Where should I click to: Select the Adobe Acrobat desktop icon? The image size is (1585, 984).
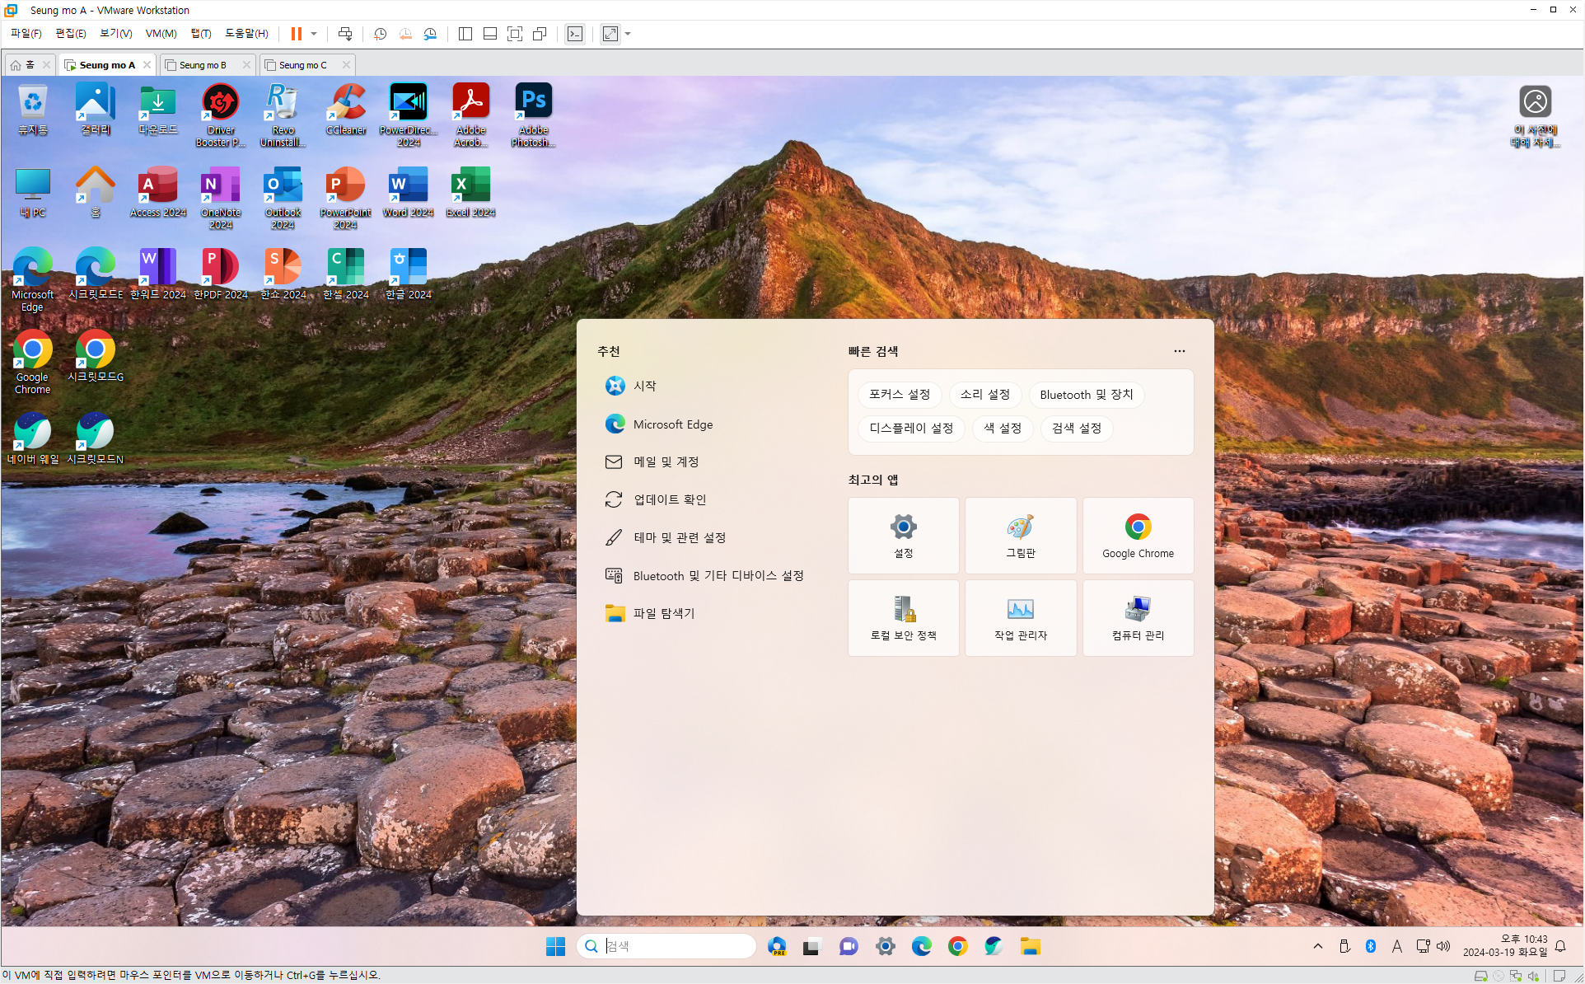(x=471, y=115)
